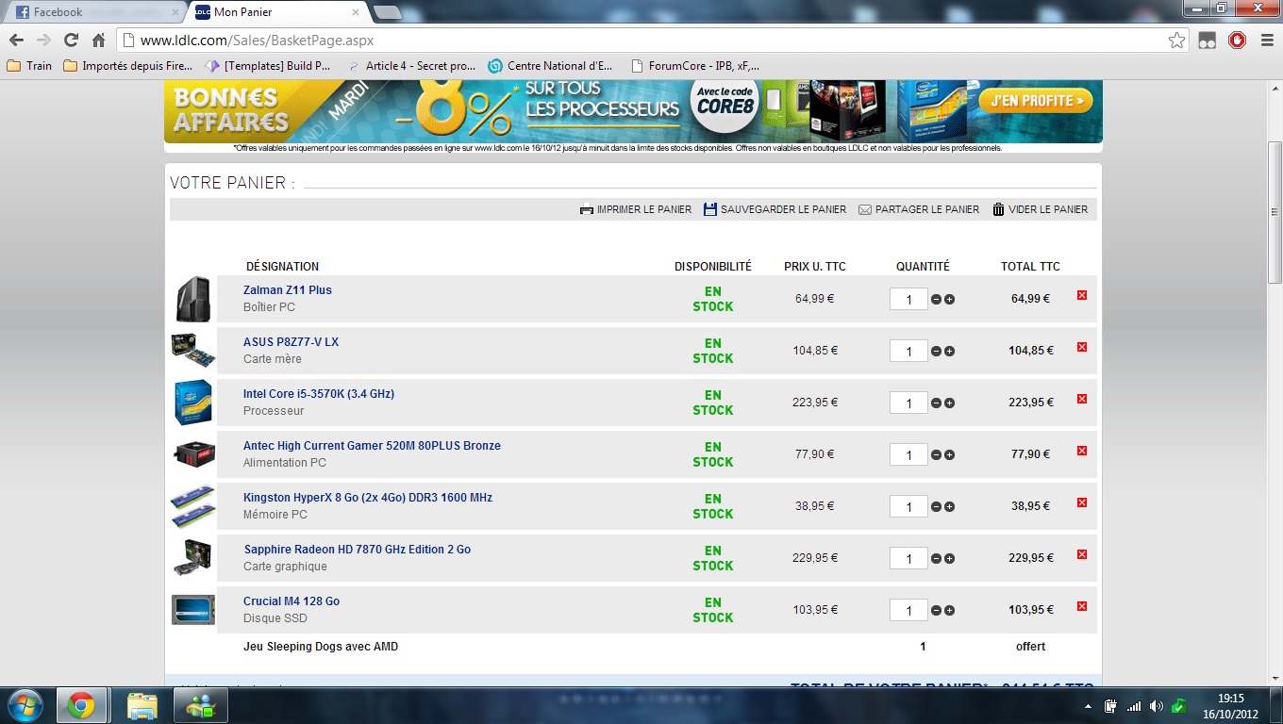1283x724 pixels.
Task: Open the Train bookmarks folder
Action: pos(29,66)
